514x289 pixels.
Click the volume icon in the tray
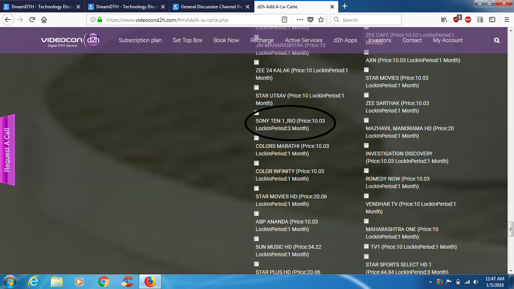(476, 282)
